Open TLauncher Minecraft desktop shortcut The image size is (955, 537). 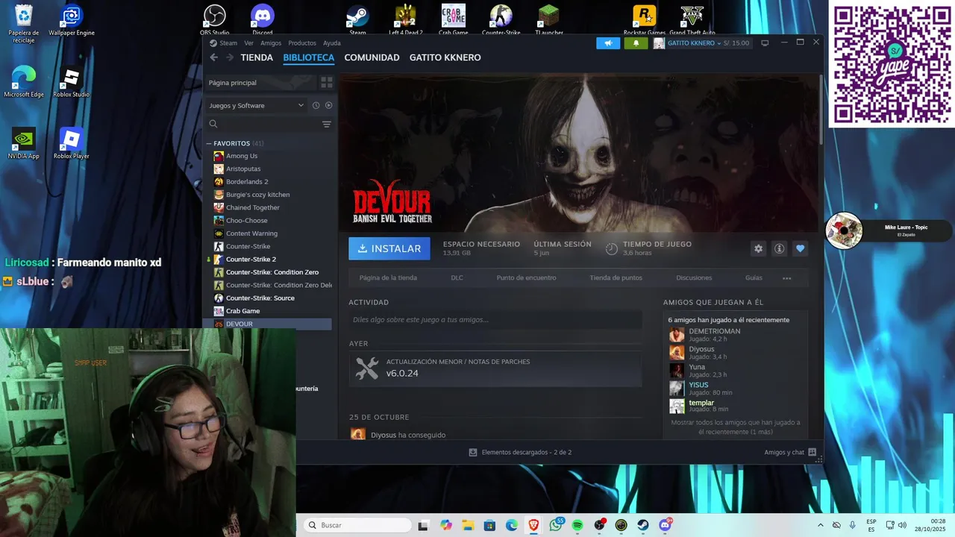549,20
